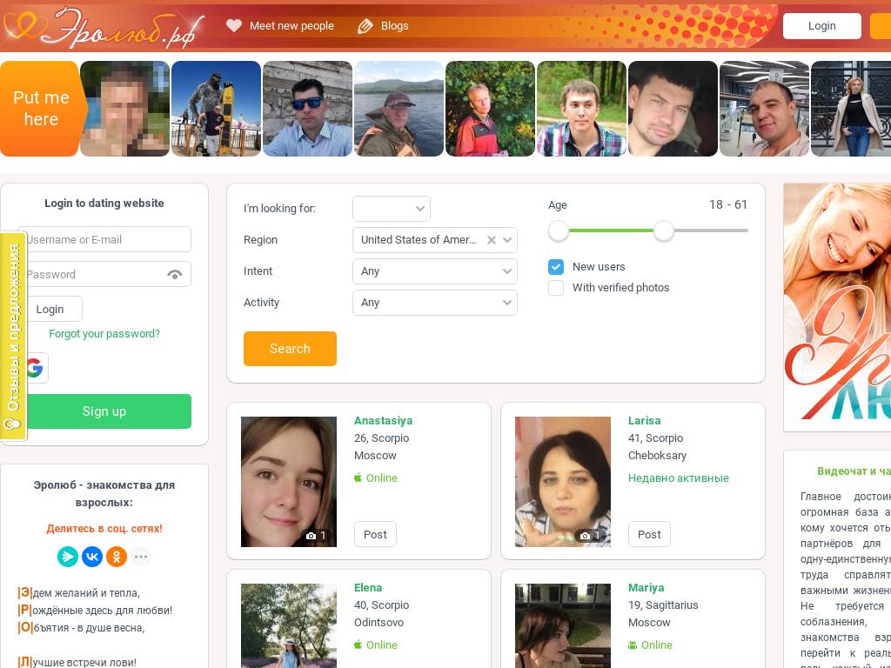Expand the Intent dropdown
The image size is (891, 668).
coord(434,271)
